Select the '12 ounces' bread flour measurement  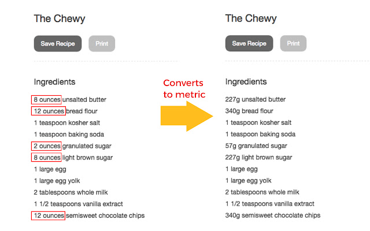49,111
